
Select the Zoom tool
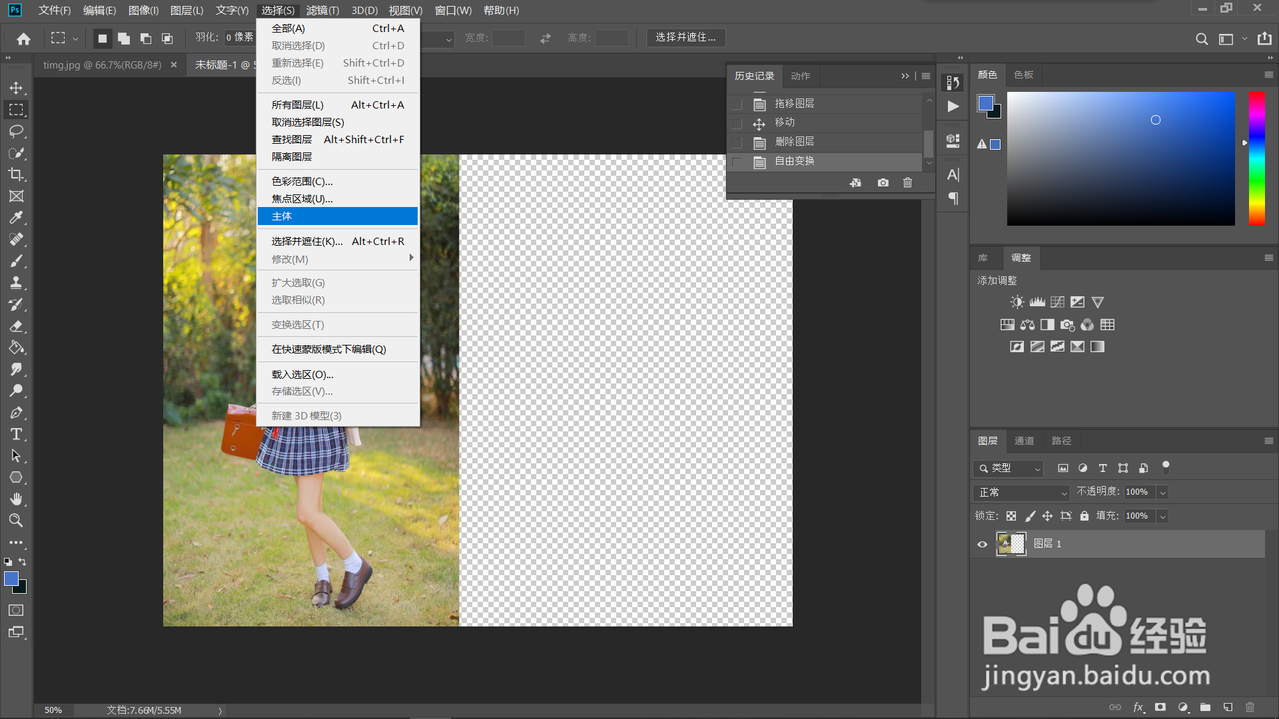pyautogui.click(x=16, y=521)
